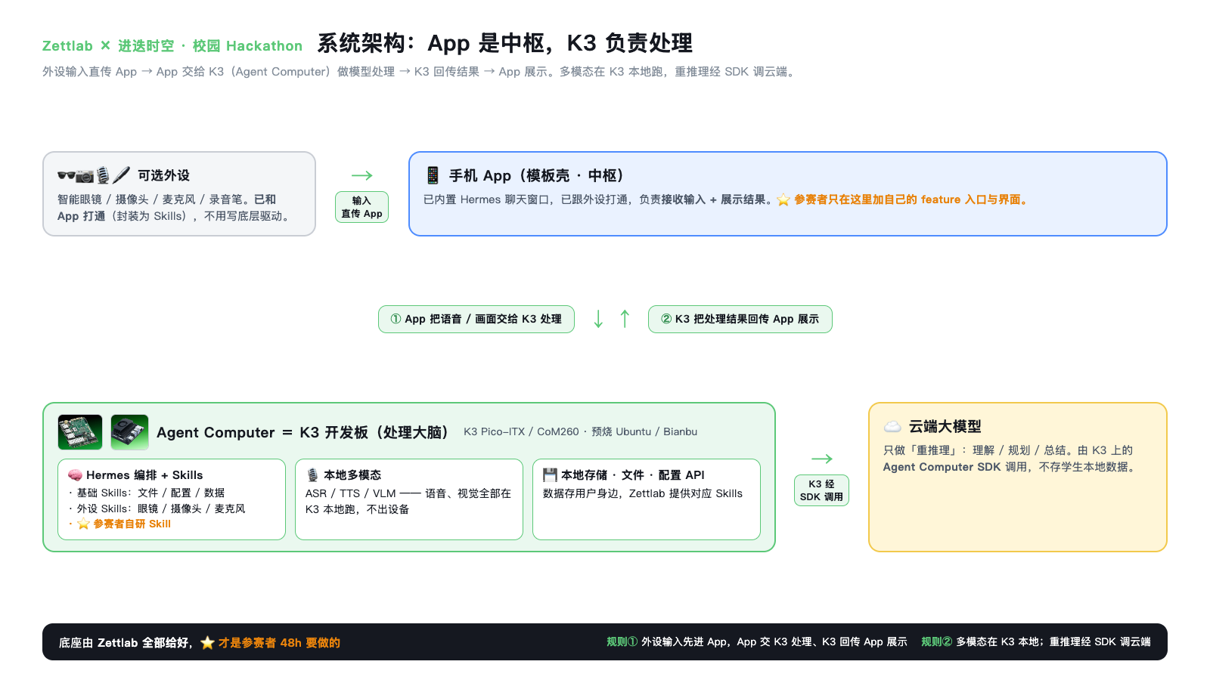Image resolution: width=1210 pixels, height=680 pixels.
Task: Click the ① App 把语音/画面交给 K3 处理 pill
Action: 476,319
